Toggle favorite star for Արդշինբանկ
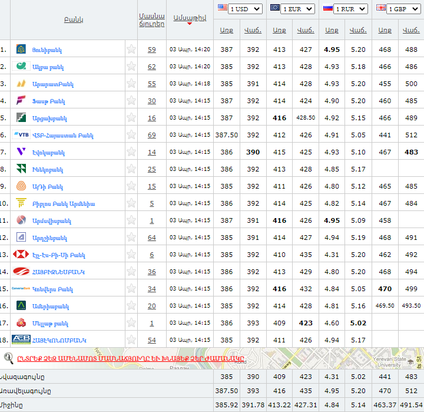 pyautogui.click(x=131, y=237)
